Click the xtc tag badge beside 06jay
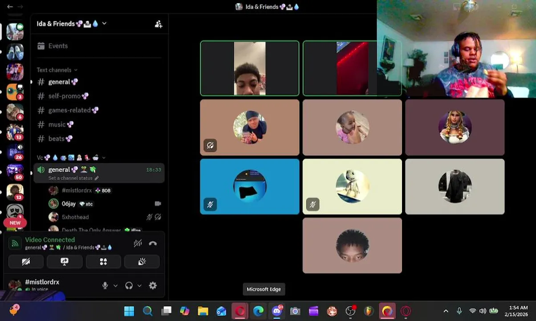The height and width of the screenshot is (321, 536). [x=86, y=204]
